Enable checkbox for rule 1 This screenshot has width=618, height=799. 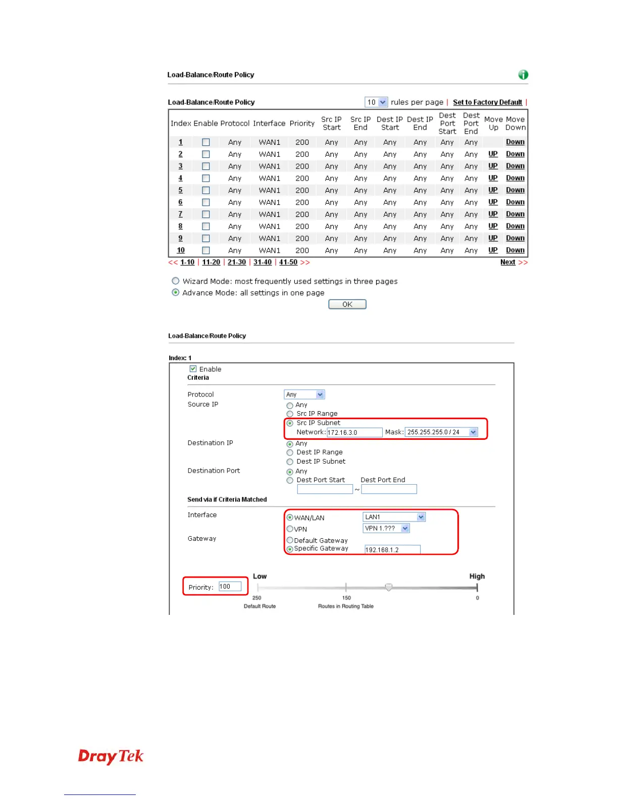(205, 142)
